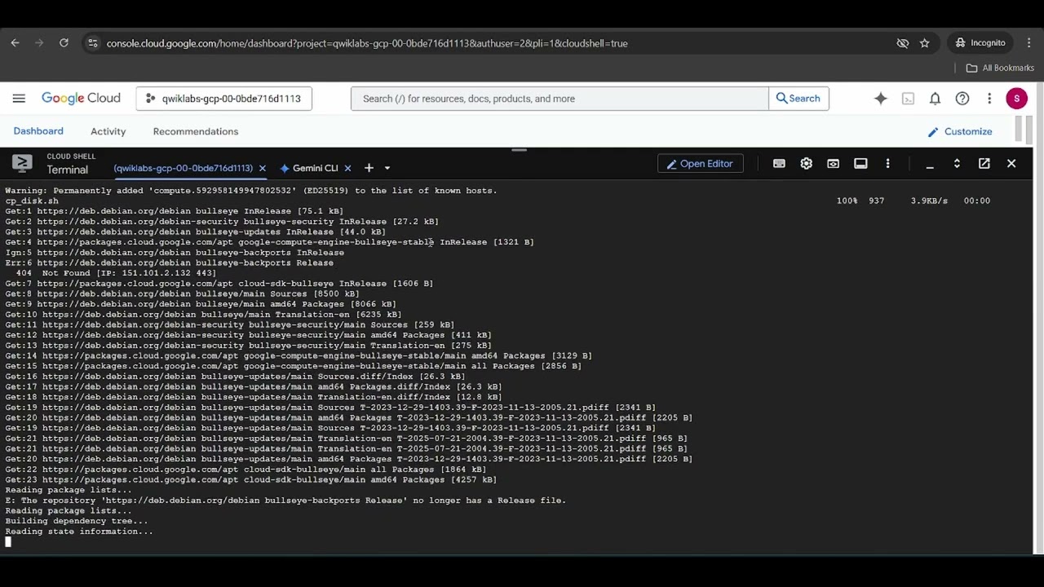
Task: Open the Cloud Shell keyboard options icon
Action: pyautogui.click(x=779, y=164)
